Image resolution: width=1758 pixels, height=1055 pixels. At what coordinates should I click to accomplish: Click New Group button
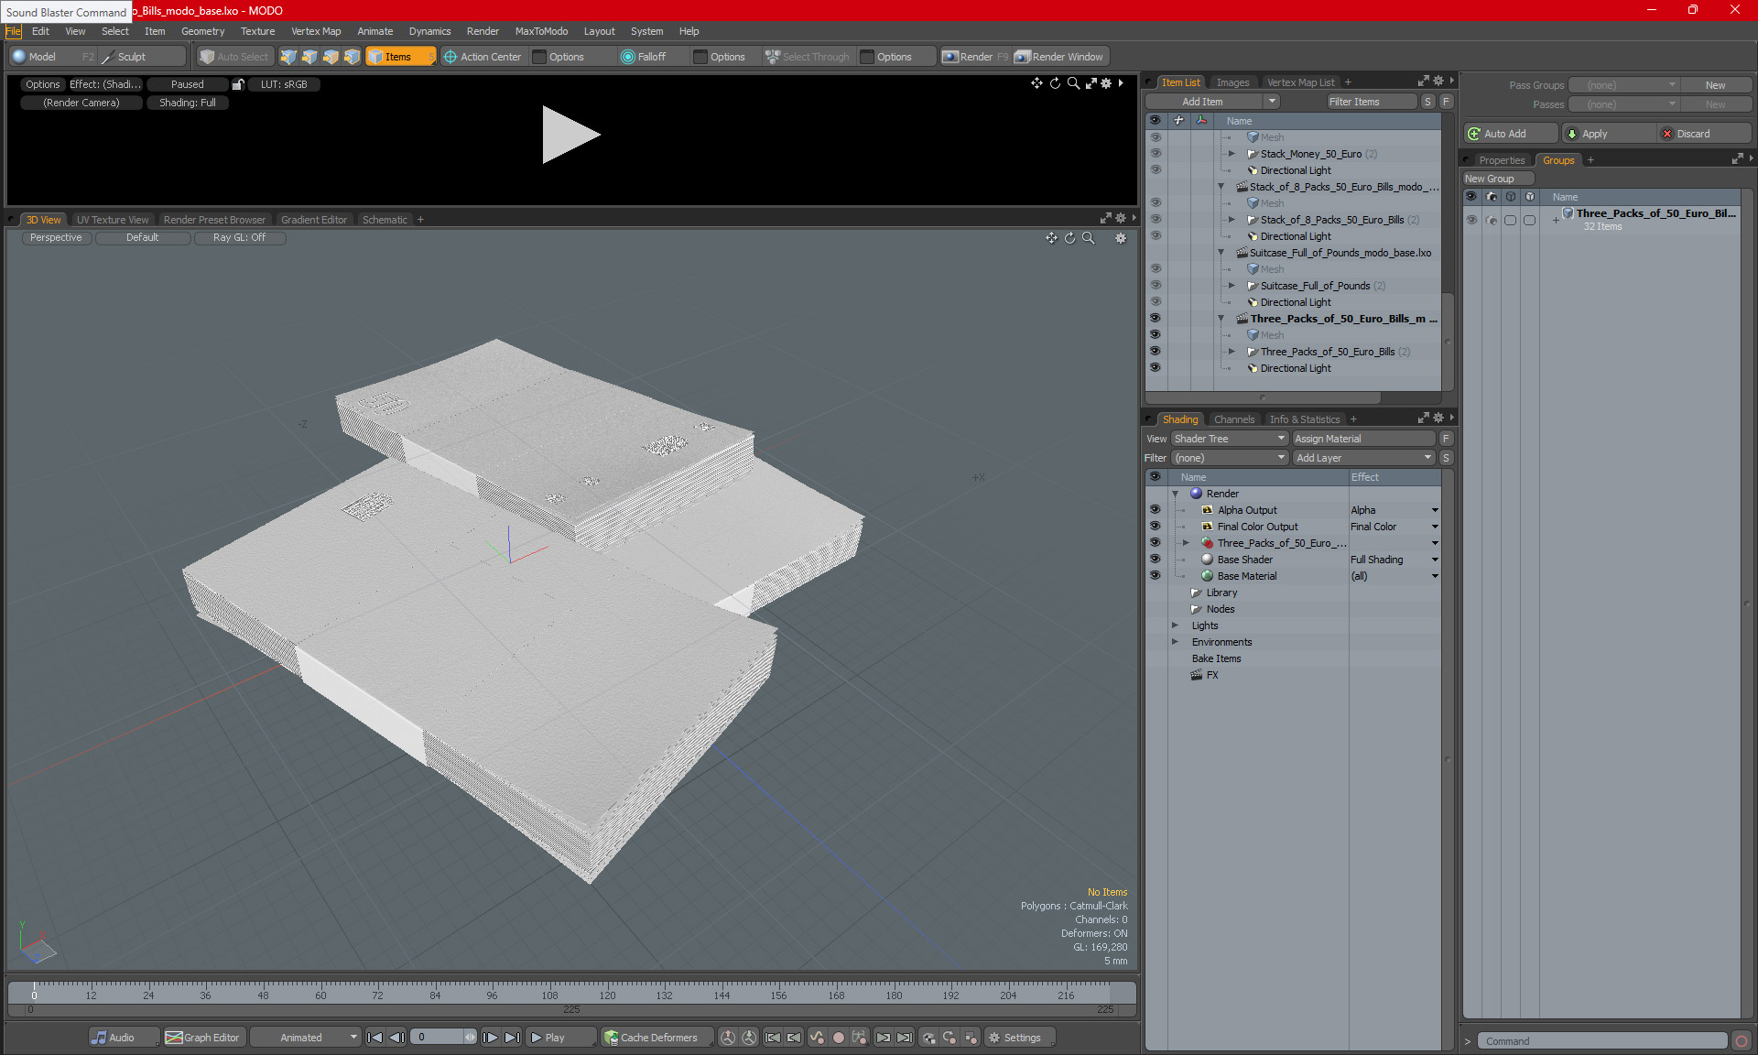coord(1497,179)
